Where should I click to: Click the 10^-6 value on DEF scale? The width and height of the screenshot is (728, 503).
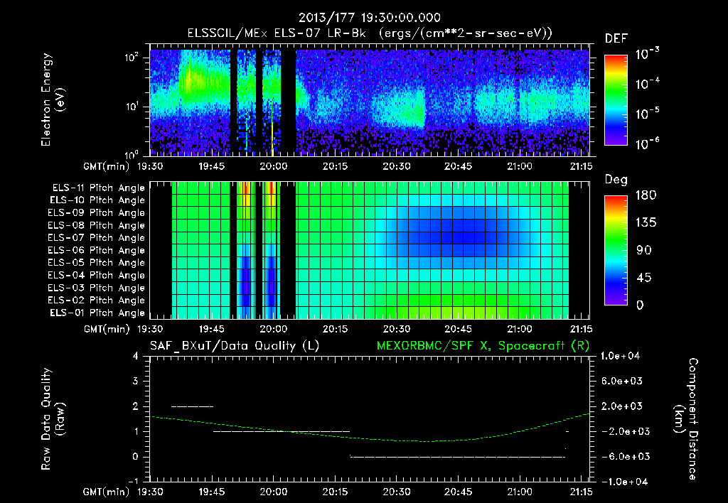pyautogui.click(x=647, y=144)
